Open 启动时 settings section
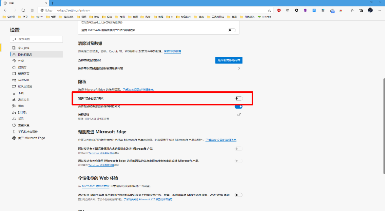Screen dimensions: 385x211 click(37, 67)
